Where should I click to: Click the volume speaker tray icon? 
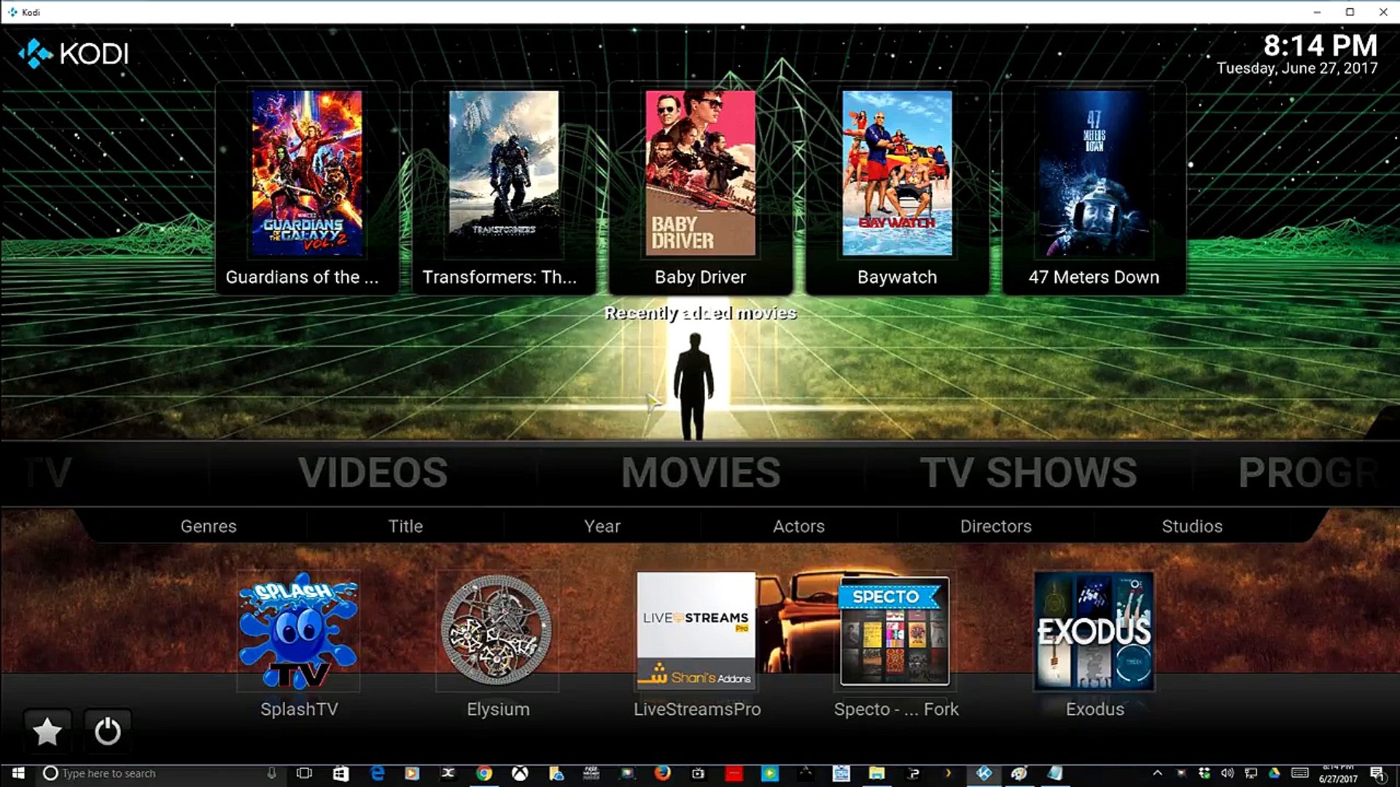1227,773
